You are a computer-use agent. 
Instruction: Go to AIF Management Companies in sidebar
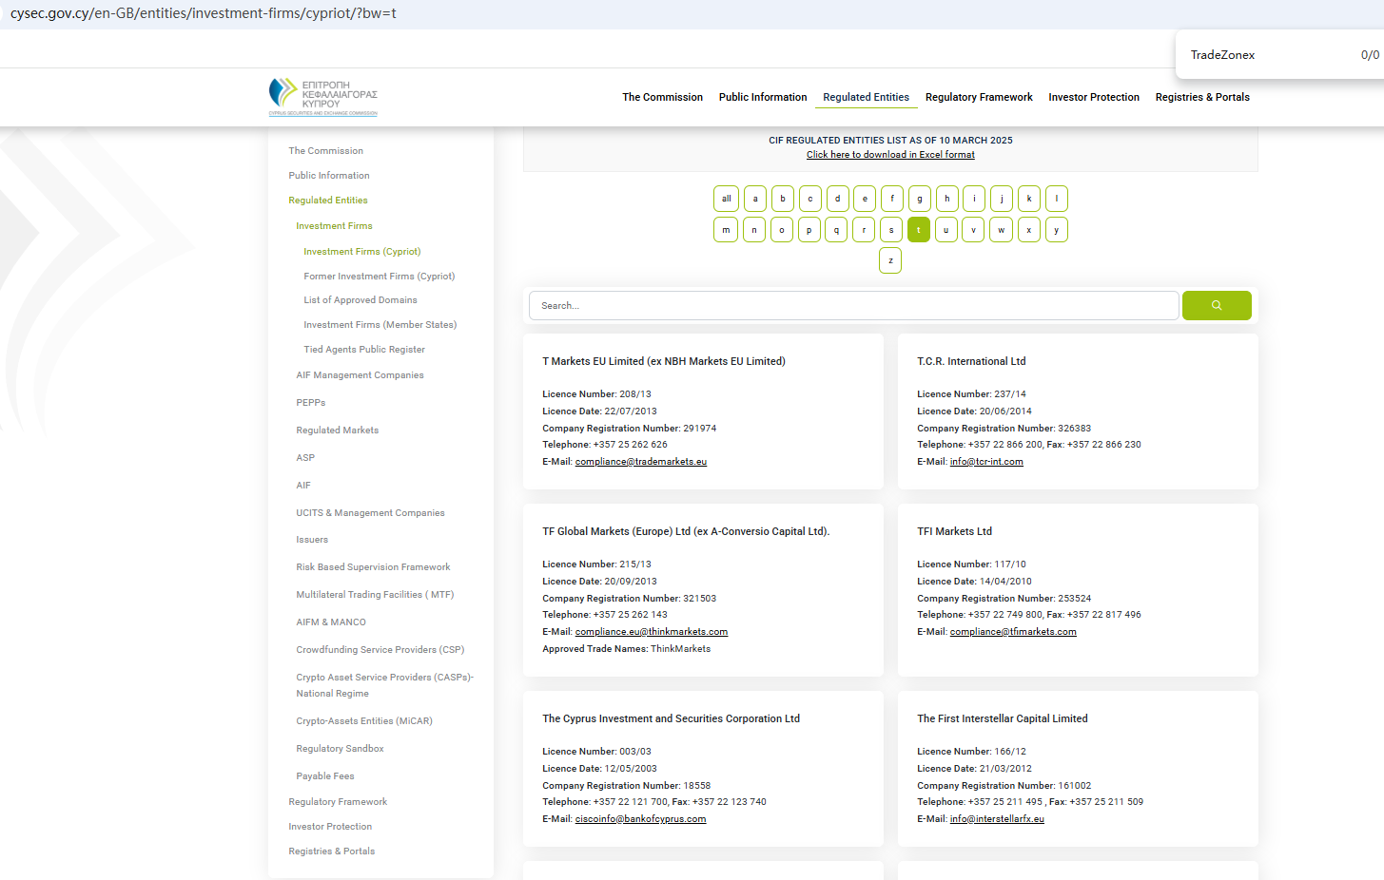(x=360, y=375)
